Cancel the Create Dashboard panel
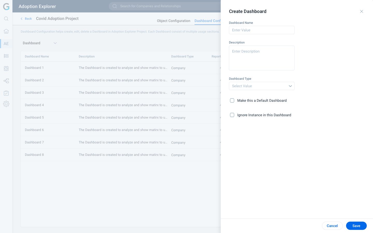Screen dimensions: 373x233 pos(332,226)
